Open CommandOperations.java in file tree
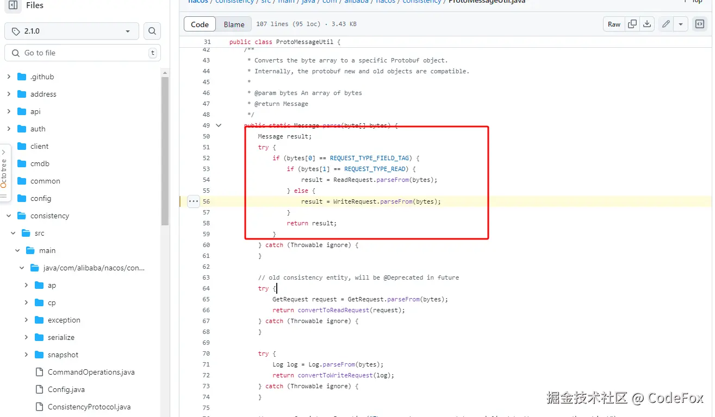 (91, 372)
